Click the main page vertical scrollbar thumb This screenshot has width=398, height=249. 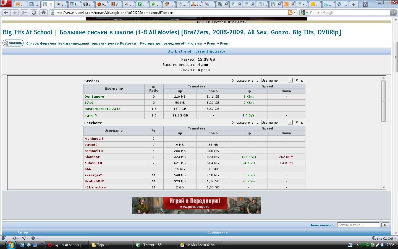(396, 57)
